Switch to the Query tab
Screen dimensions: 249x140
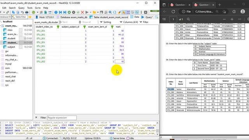[x=147, y=17]
